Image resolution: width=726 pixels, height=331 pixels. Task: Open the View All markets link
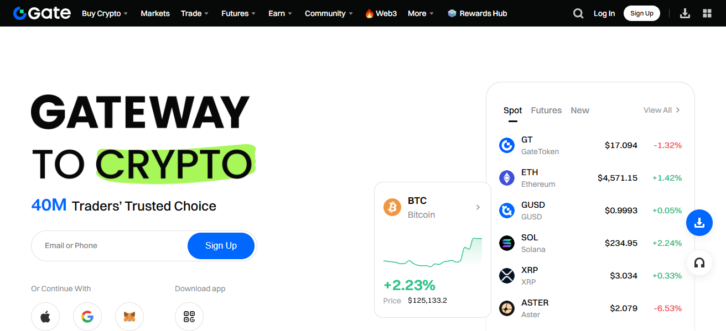click(662, 111)
